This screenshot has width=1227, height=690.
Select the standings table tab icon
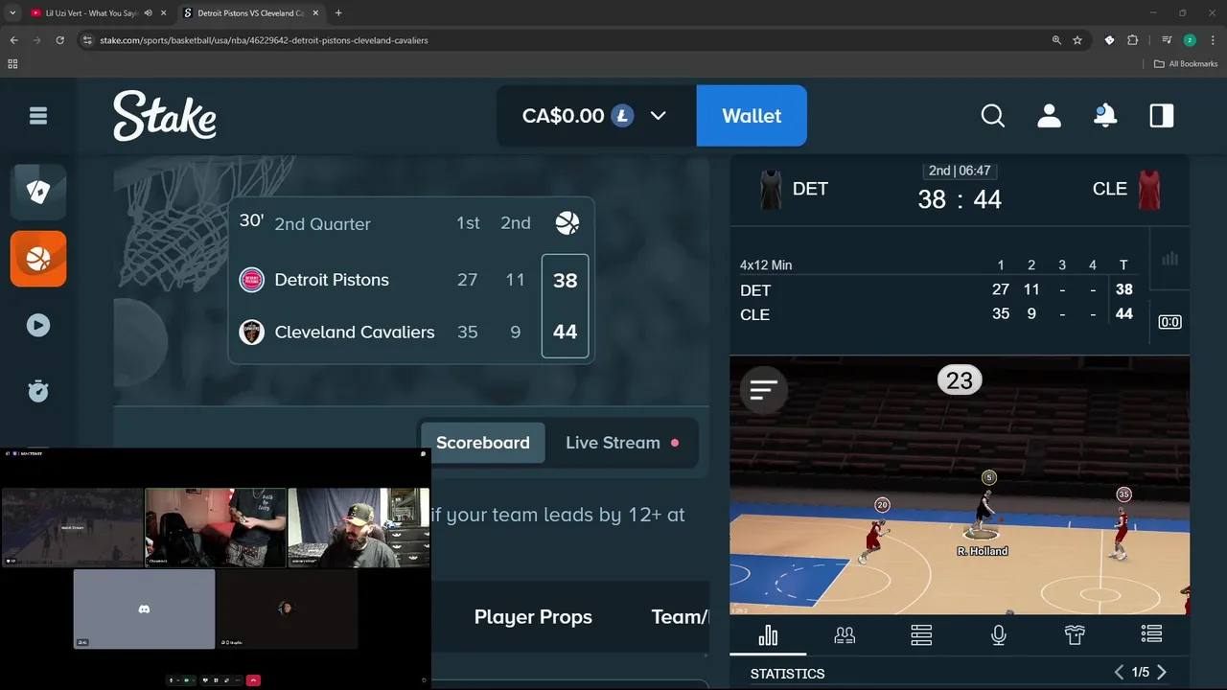(x=921, y=634)
